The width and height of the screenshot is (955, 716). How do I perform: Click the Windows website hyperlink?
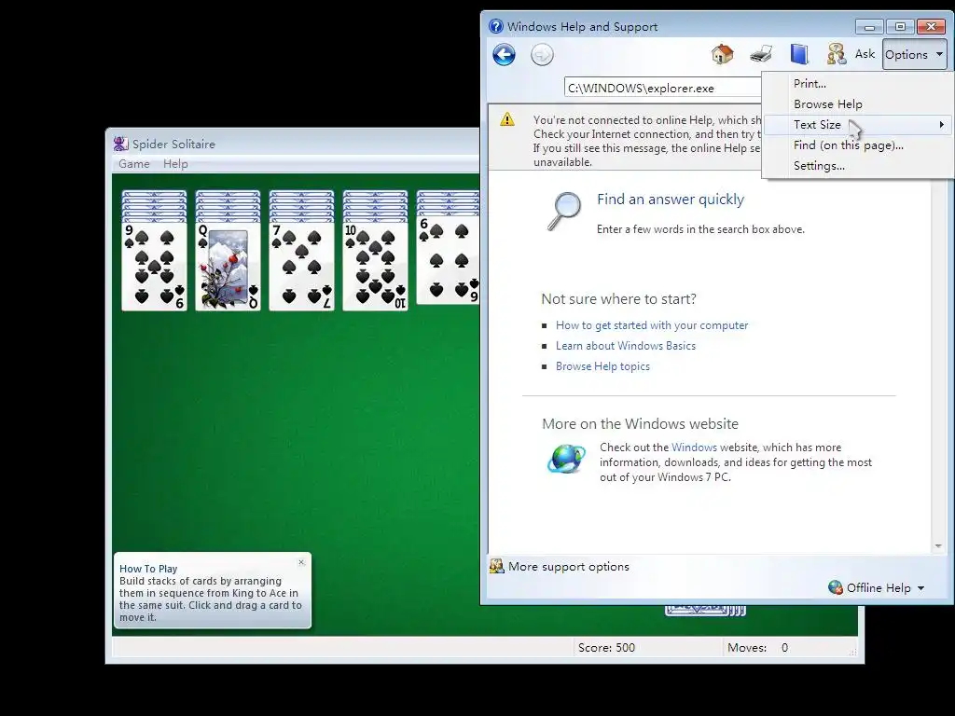[x=694, y=447]
